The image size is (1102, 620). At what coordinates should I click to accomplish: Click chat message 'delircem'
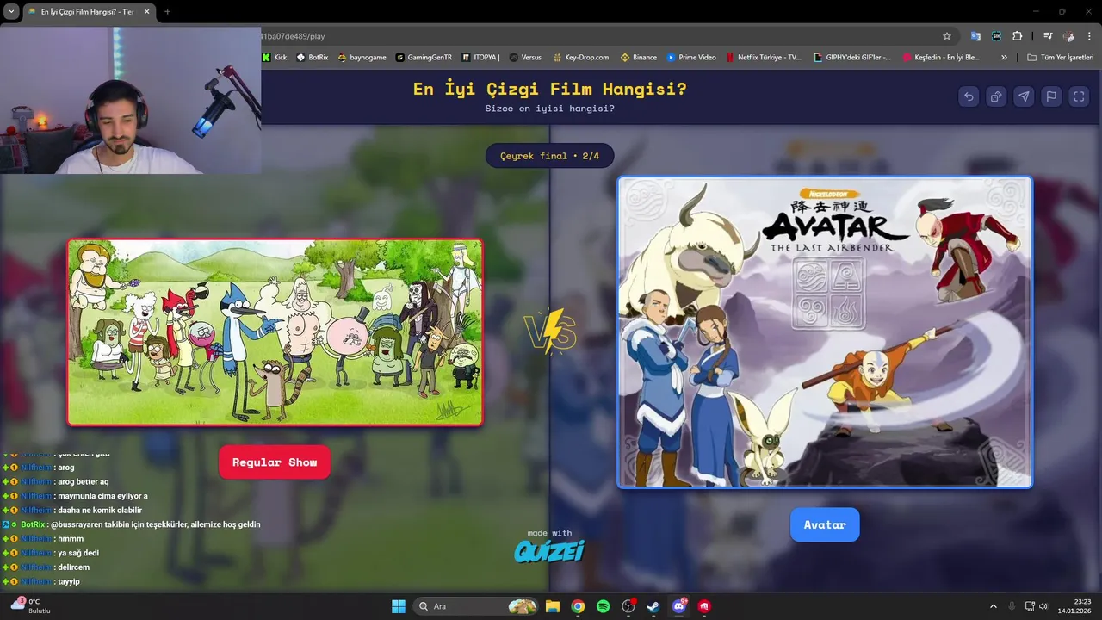point(73,567)
